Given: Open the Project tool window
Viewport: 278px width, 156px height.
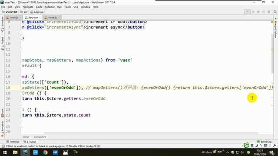Looking at the screenshot, I should click(x=2, y=43).
